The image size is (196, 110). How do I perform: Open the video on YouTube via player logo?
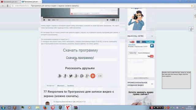112,20
